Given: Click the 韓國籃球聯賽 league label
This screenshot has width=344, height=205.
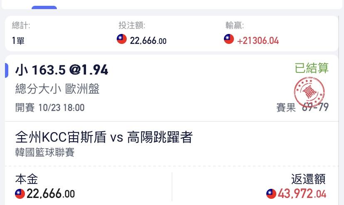Looking at the screenshot, I should 45,152.
